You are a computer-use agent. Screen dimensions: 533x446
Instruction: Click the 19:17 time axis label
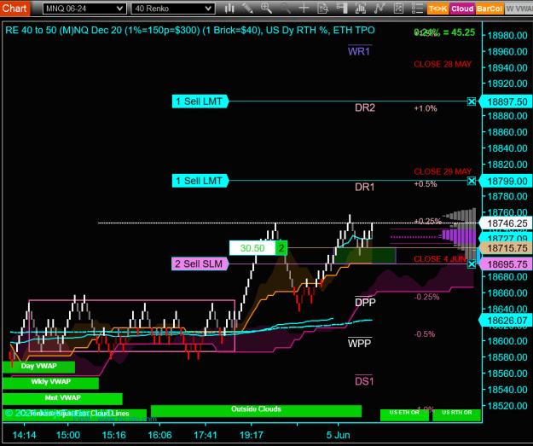click(252, 435)
